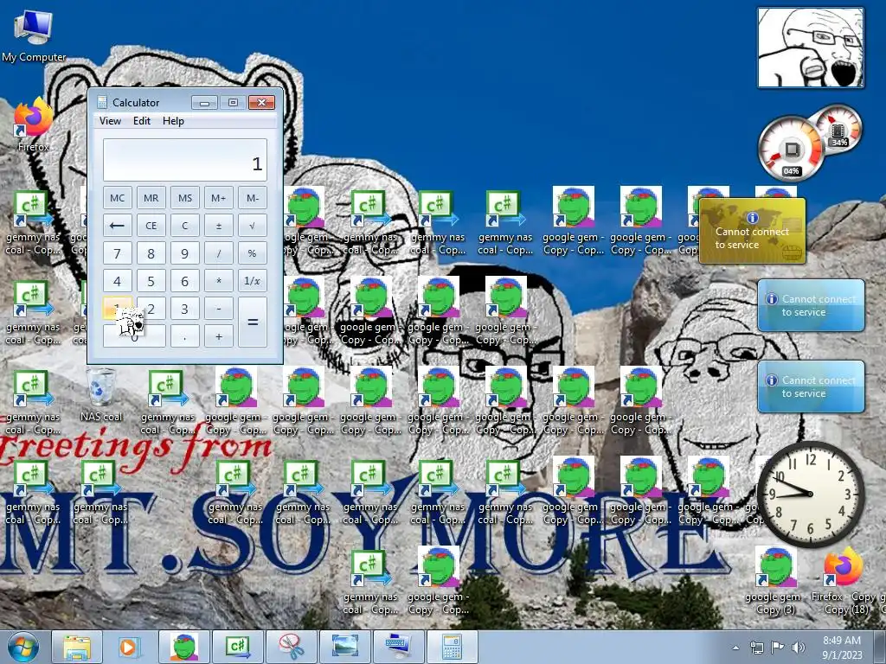
Task: Launch Windows Media Player from taskbar
Action: (130, 647)
